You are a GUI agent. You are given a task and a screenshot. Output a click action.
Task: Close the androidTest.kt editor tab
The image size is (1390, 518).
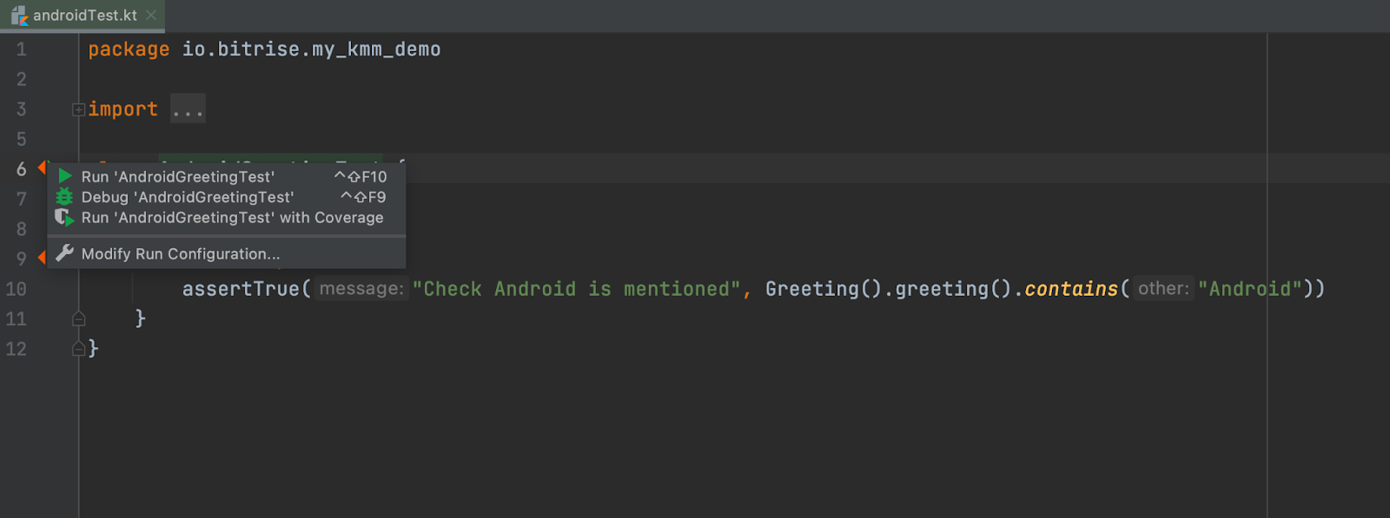pyautogui.click(x=151, y=15)
